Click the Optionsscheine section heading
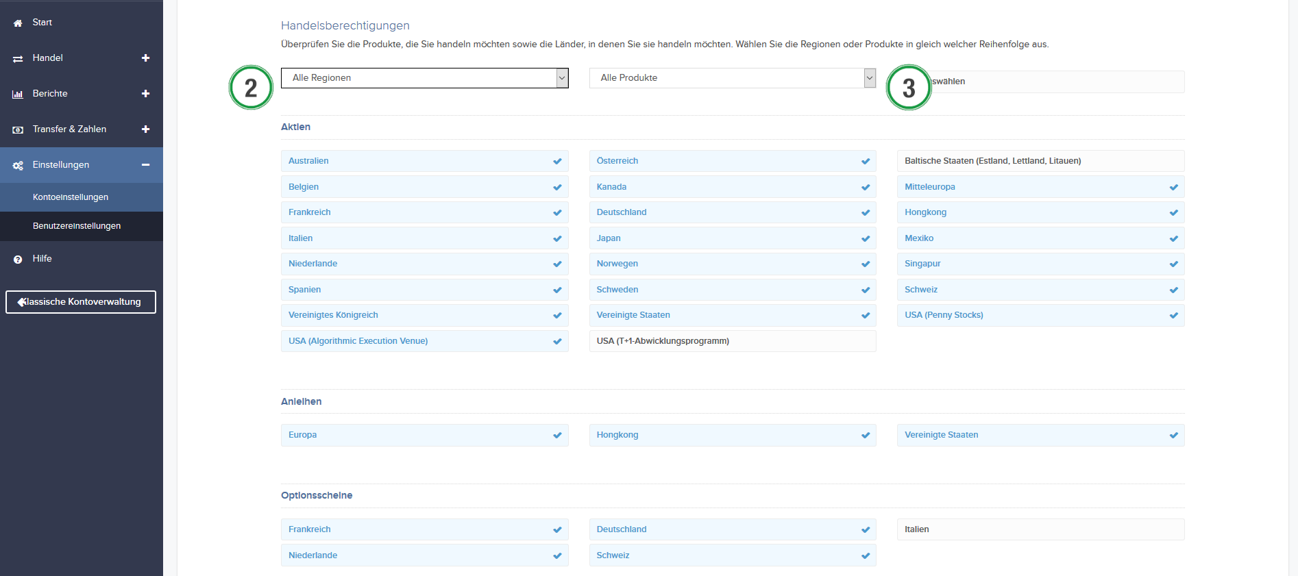This screenshot has height=576, width=1298. 317,495
